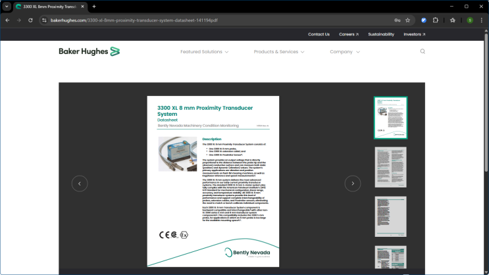This screenshot has height=275, width=489.
Task: Open site search with magnifier icon
Action: (x=423, y=51)
